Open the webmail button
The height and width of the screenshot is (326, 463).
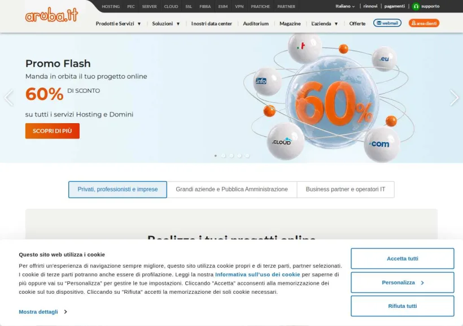tap(387, 23)
